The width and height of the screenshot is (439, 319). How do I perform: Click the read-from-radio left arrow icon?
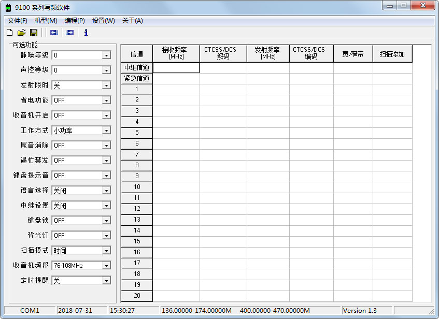point(54,33)
